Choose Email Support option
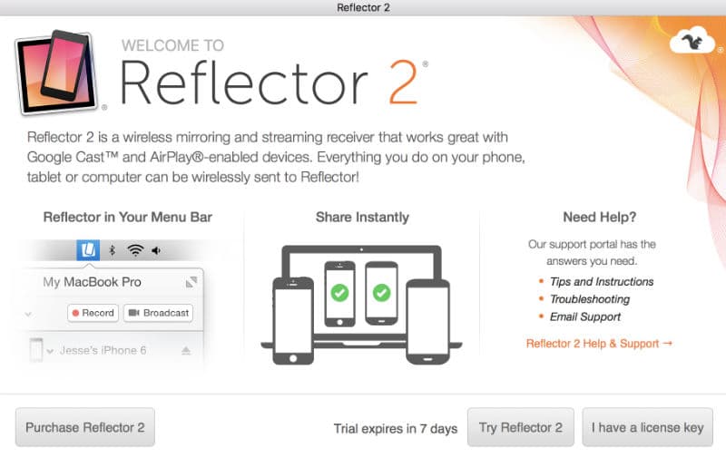726x457 pixels. tap(584, 316)
